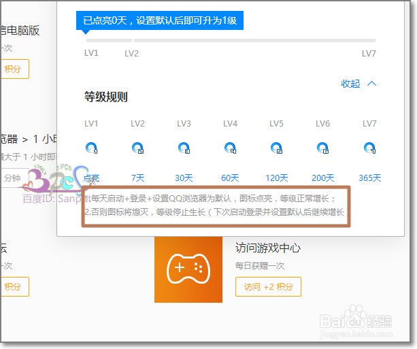Screen dimensions: 417x349
Task: Click the 每日获赠一次 text under 游戏中心
Action: [x=260, y=265]
